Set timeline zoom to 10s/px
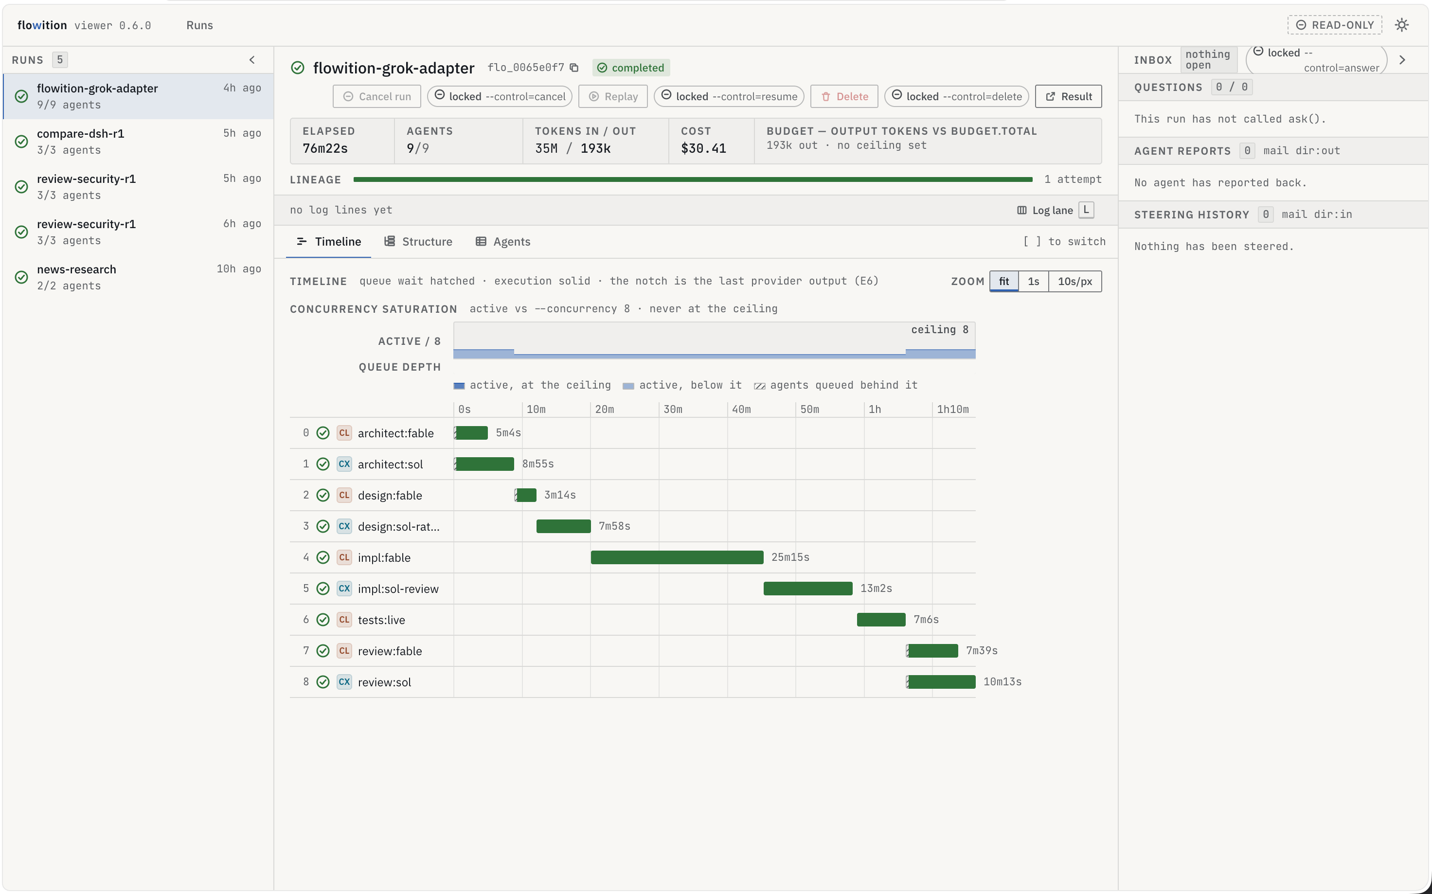The width and height of the screenshot is (1432, 894). pyautogui.click(x=1075, y=282)
